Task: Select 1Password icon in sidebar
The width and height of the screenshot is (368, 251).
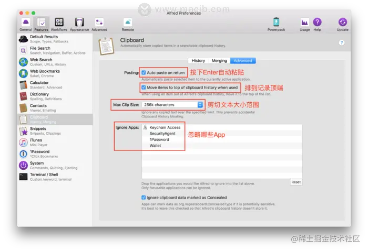Action: (x=23, y=154)
